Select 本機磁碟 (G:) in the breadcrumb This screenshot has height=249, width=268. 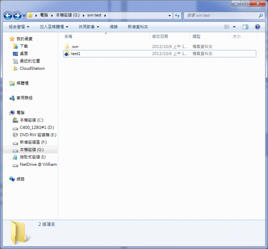point(68,15)
